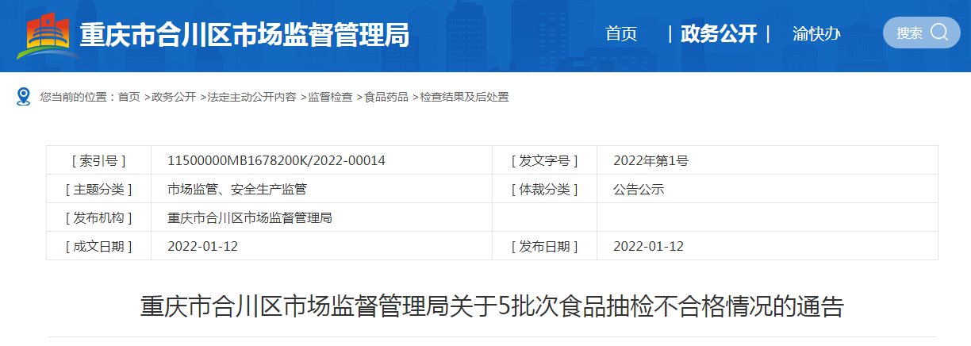Click the 检查结果及后处置 breadcrumb link
Viewport: 971px width, 346px height.
(464, 97)
